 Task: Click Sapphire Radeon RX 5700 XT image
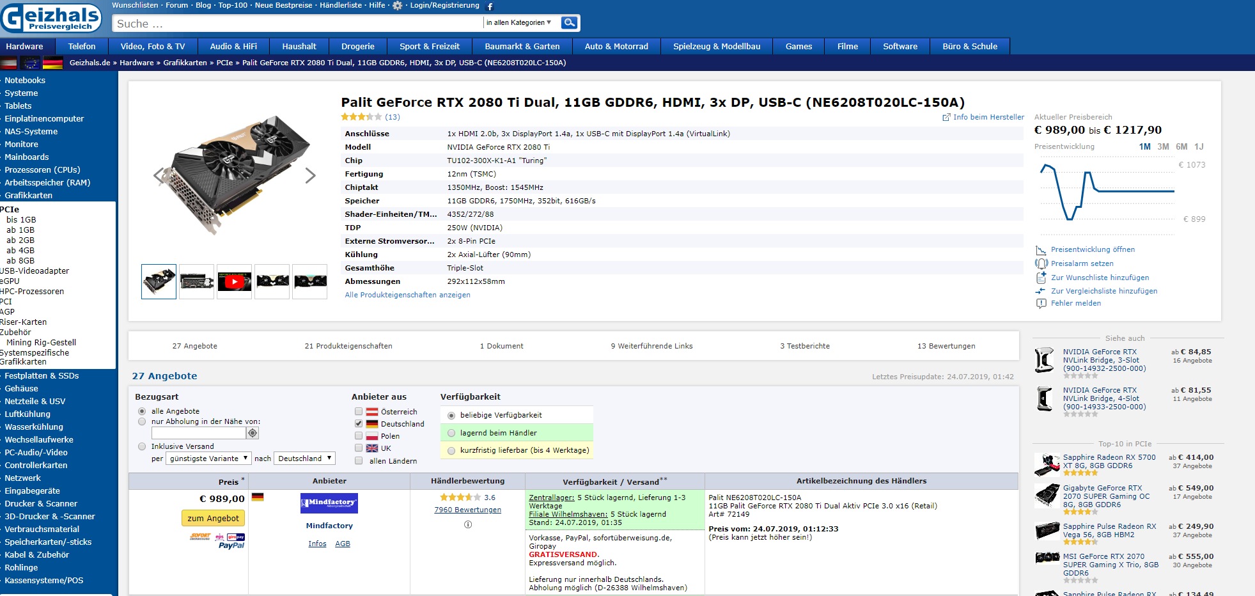1047,465
